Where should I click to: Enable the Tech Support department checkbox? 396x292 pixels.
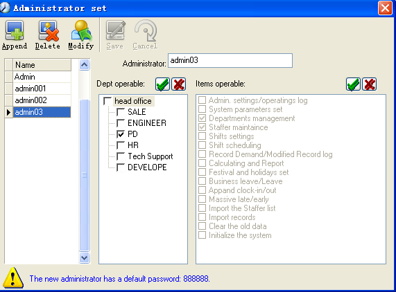[x=121, y=156]
